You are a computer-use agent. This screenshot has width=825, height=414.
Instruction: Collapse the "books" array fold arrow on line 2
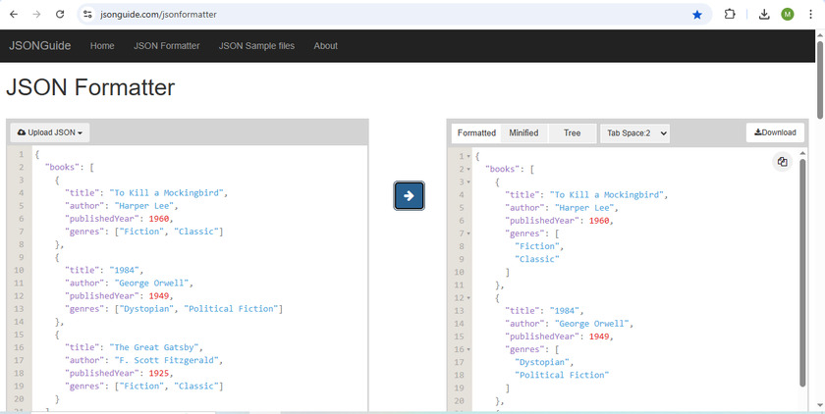coord(468,169)
